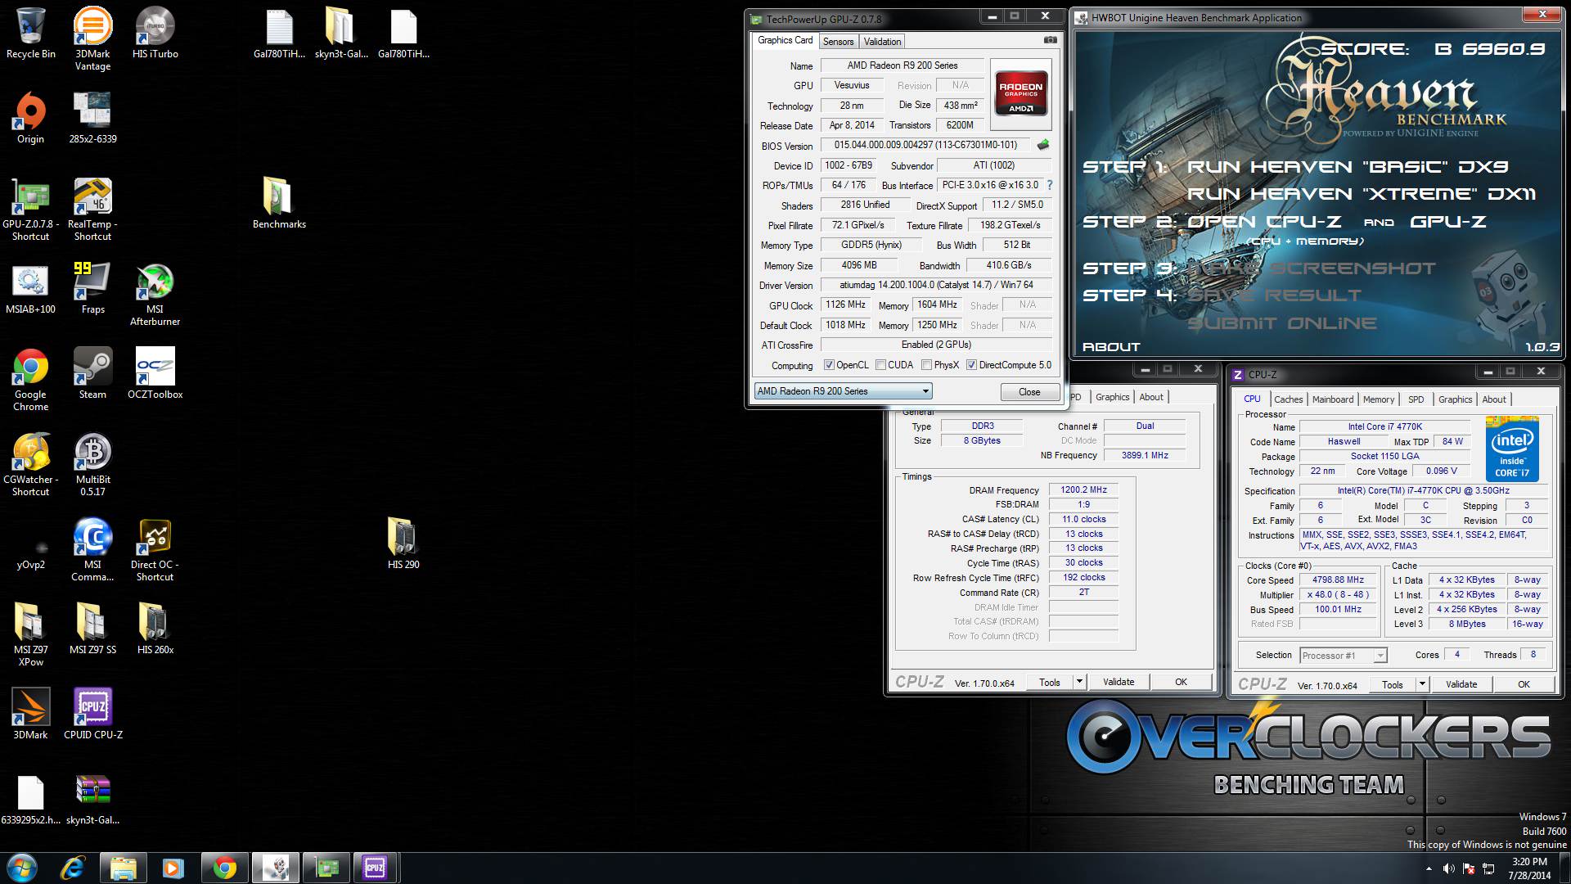
Task: Toggle PhysX checkbox in GPU-Z
Action: [926, 365]
